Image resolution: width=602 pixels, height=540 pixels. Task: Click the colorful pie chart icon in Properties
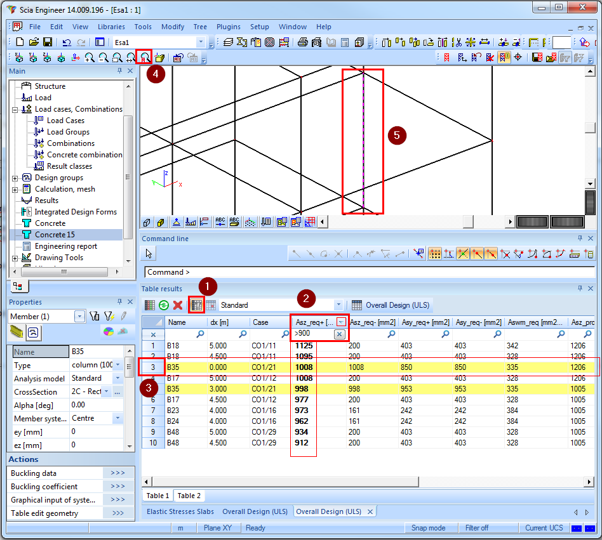point(107,331)
